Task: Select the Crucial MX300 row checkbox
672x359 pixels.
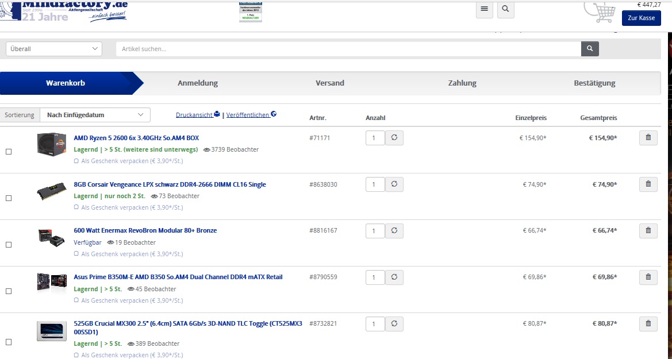Action: (x=9, y=342)
